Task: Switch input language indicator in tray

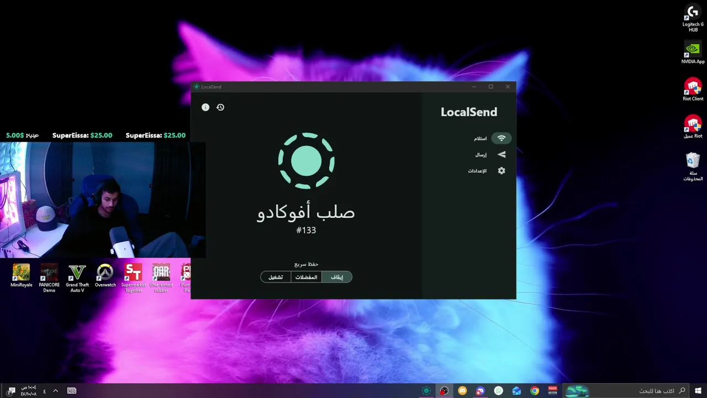Action: click(45, 391)
